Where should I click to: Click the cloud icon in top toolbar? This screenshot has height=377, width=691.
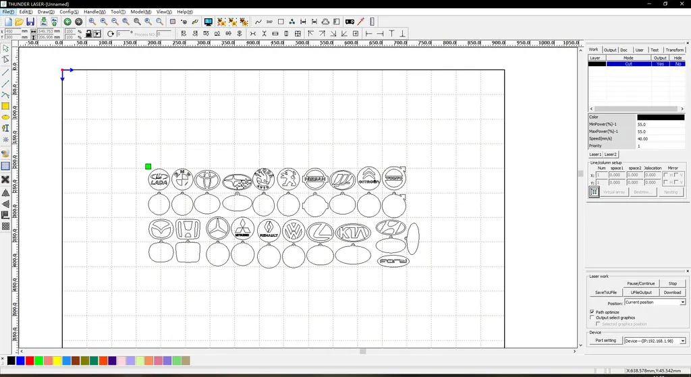[x=325, y=22]
